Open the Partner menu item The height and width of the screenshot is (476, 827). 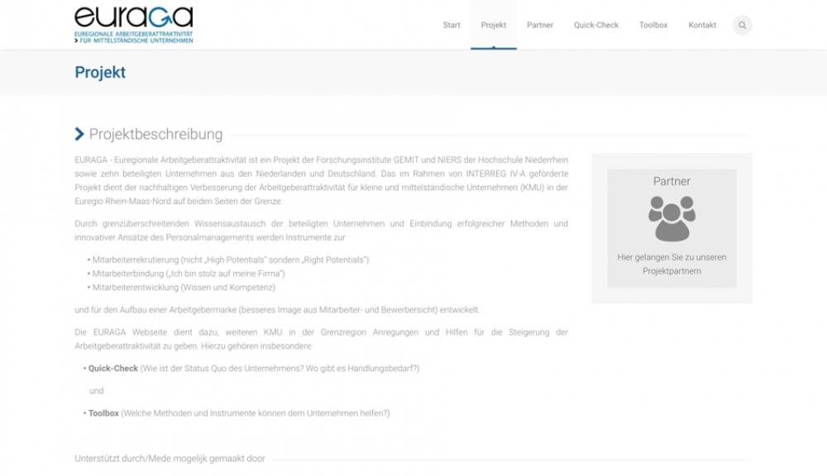540,25
